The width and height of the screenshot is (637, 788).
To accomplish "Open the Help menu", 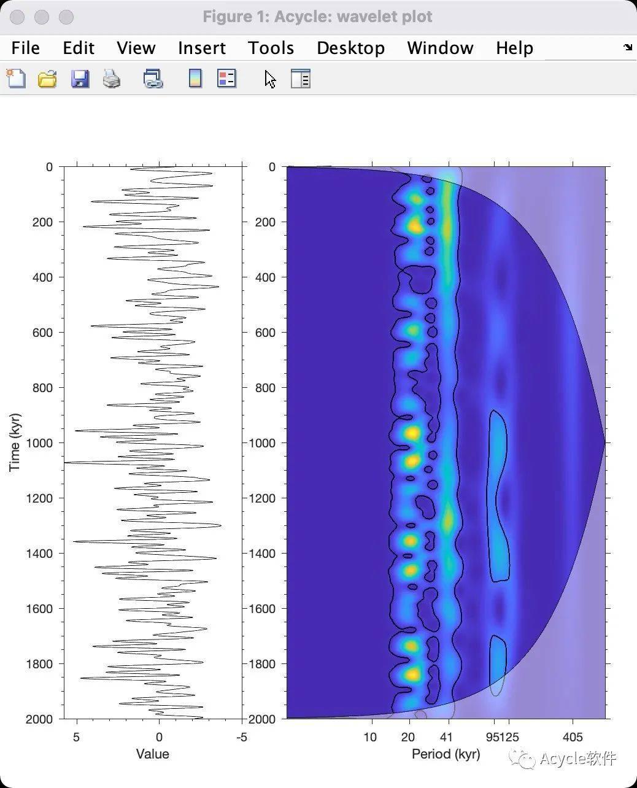I will [514, 47].
